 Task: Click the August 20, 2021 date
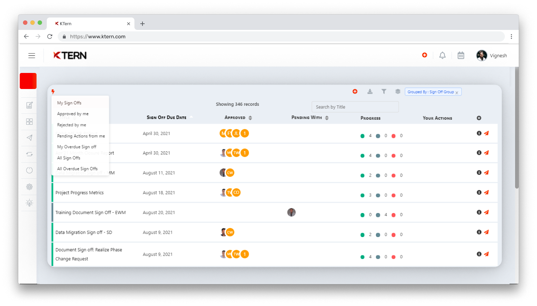tap(159, 212)
